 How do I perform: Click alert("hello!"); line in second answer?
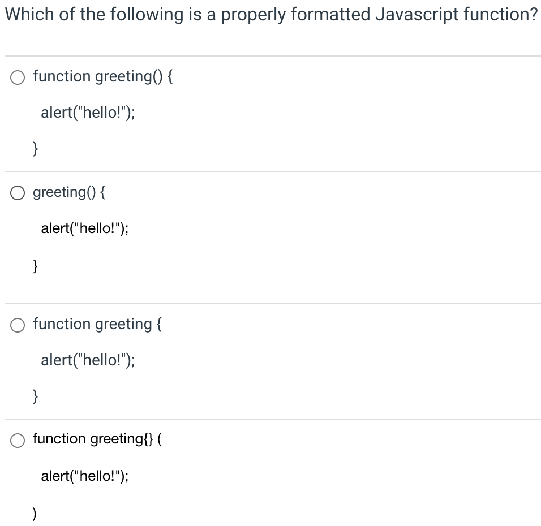point(85,228)
